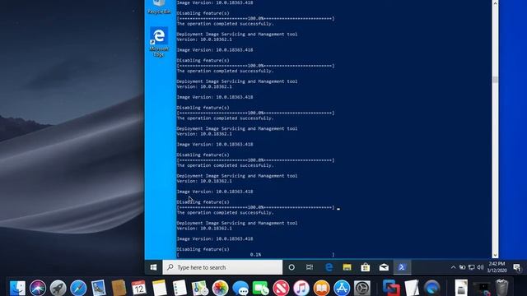Select the Recycle Bin desktop icon
This screenshot has width=527, height=296.
159,7
